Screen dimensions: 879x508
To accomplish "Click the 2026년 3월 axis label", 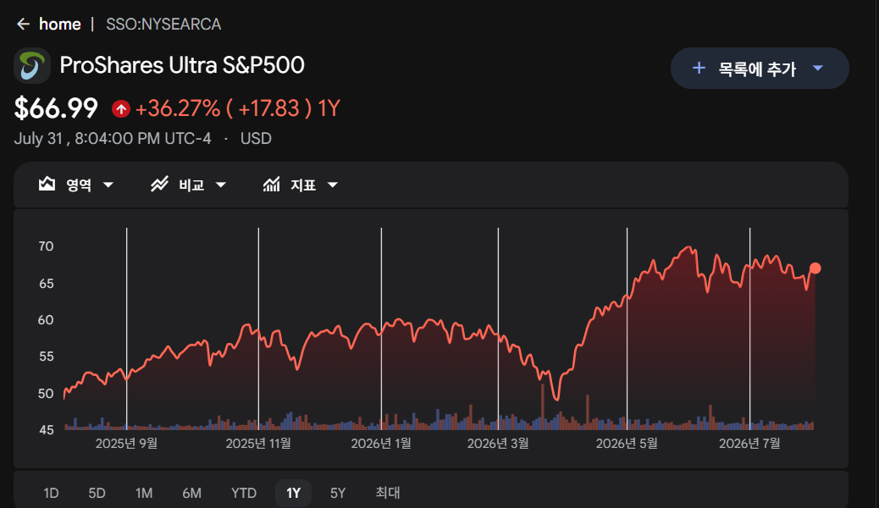I will pos(498,444).
